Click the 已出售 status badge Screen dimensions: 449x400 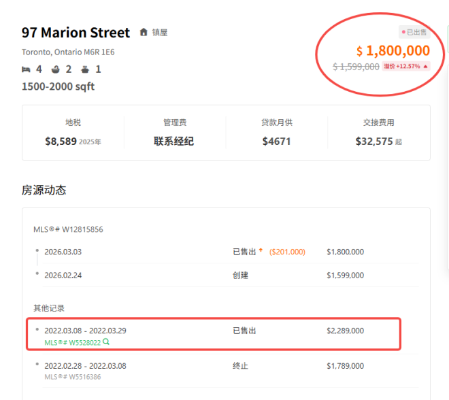click(x=415, y=32)
